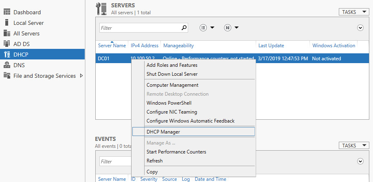Click the Local Server icon
Viewport: 373px width, 182px height.
(x=7, y=23)
